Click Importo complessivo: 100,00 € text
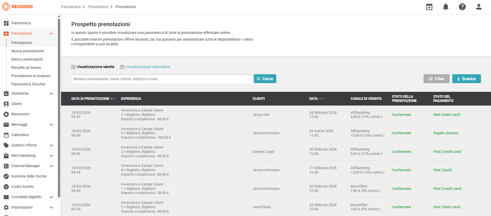Viewport: 491px width, 216px height. pyautogui.click(x=146, y=138)
